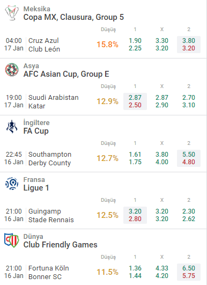Viewport: 207px width, 285px height.
Task: Click the Copa MX trophy league icon
Action: point(12,13)
